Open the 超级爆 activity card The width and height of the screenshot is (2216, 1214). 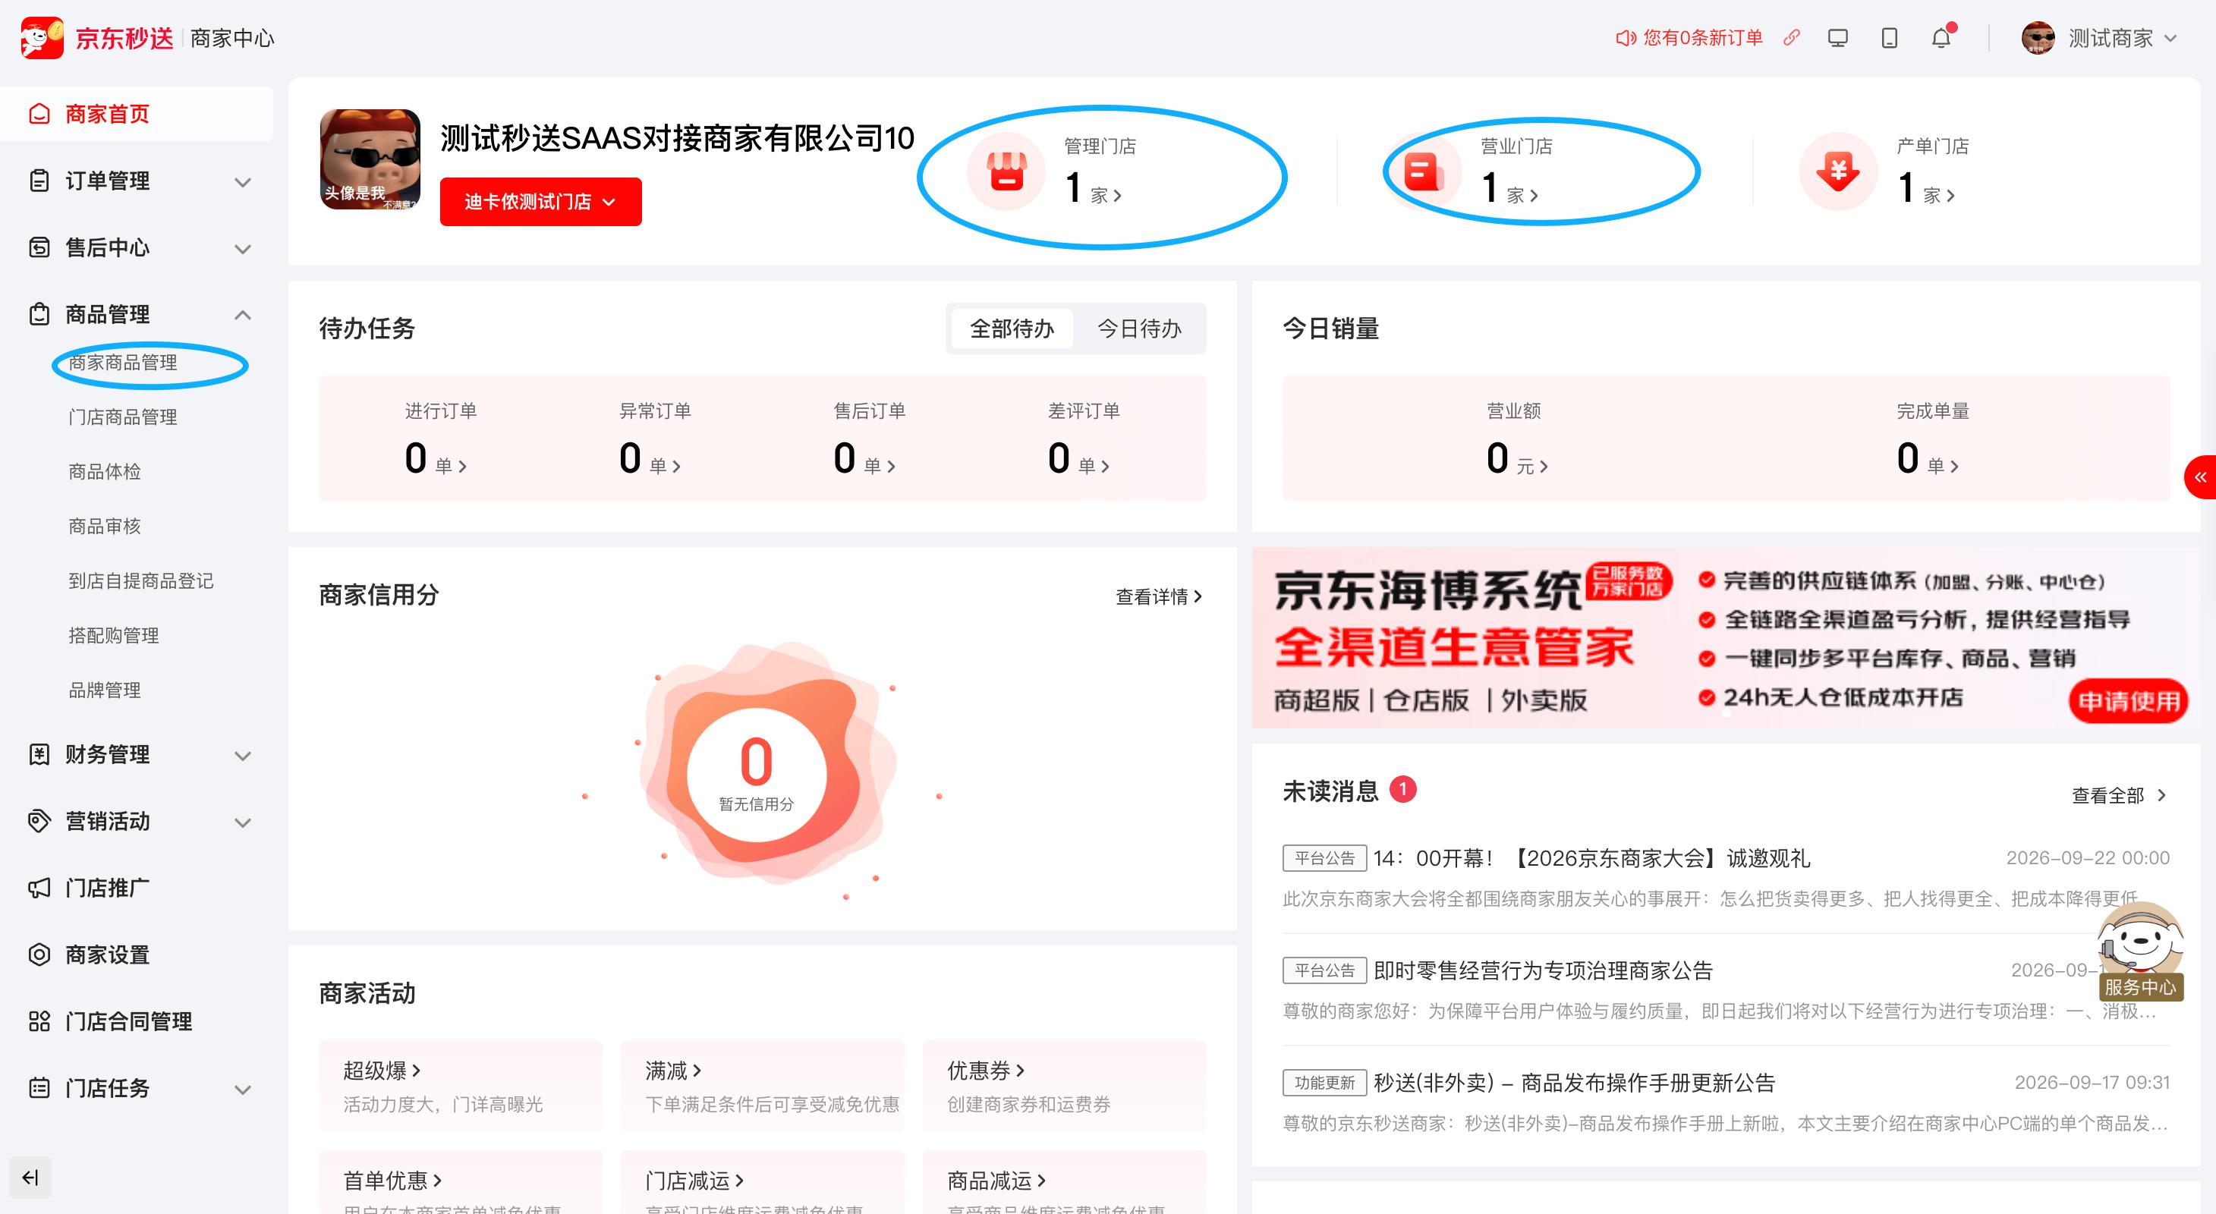click(460, 1086)
